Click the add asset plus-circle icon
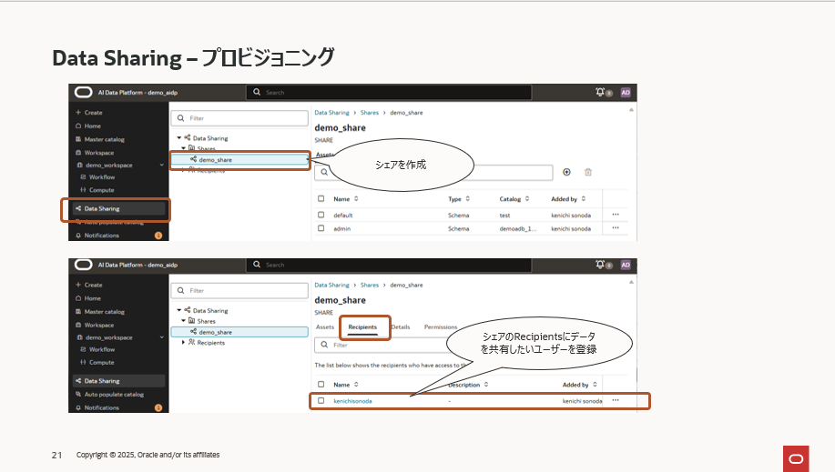The height and width of the screenshot is (472, 835). click(x=566, y=172)
